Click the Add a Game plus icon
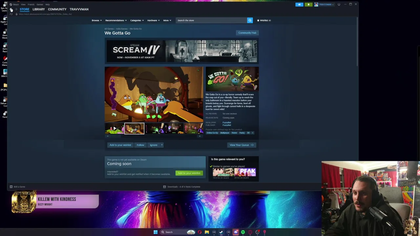Viewport: 420px width, 236px height. click(x=11, y=187)
